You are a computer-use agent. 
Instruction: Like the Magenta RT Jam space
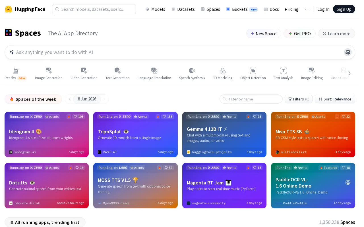(x=257, y=168)
